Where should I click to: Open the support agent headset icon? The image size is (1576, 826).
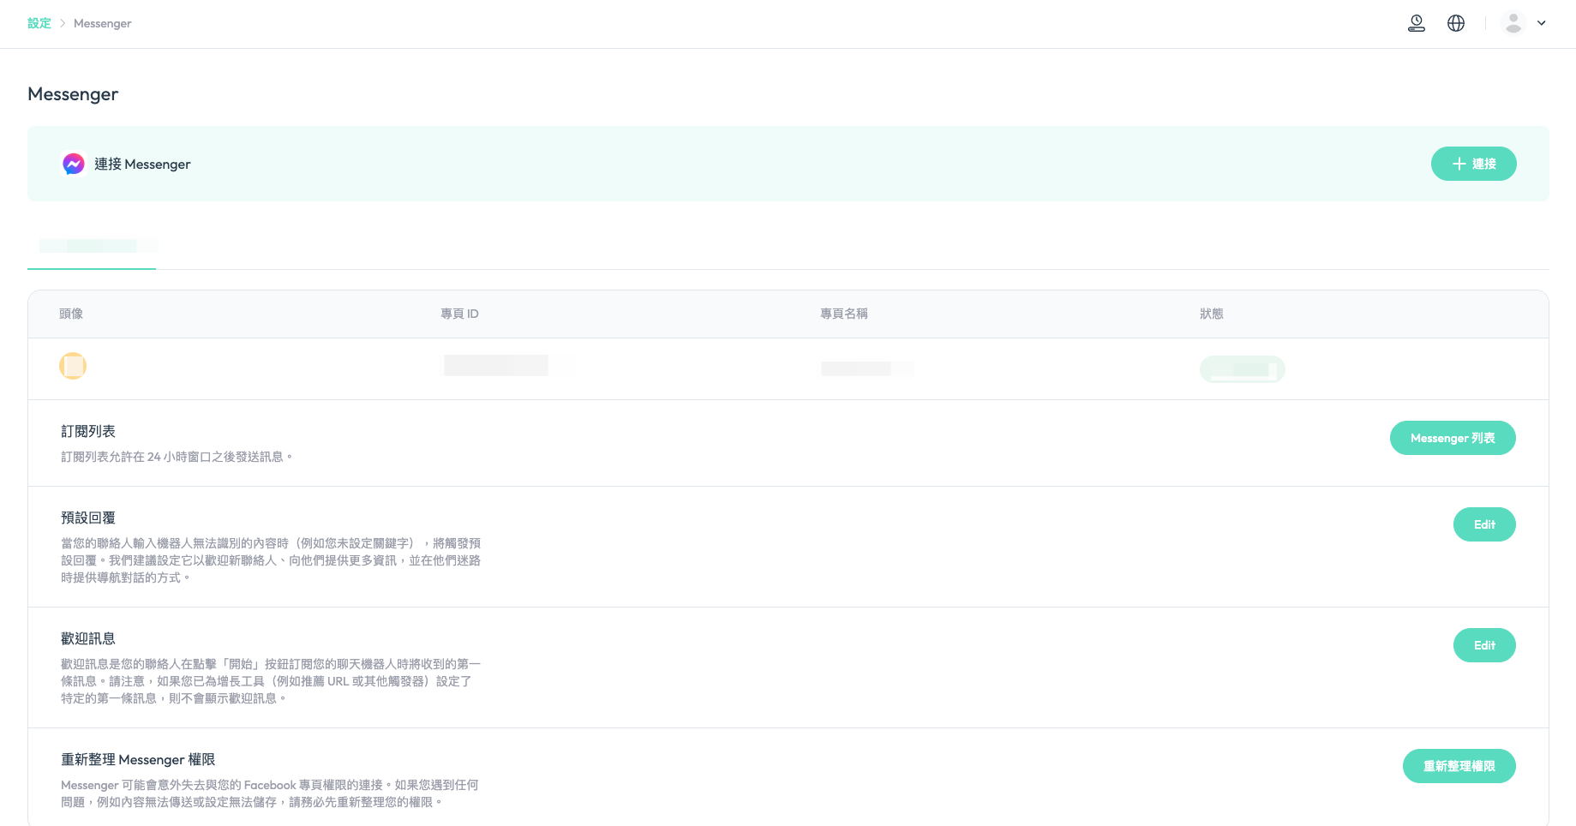tap(1417, 23)
